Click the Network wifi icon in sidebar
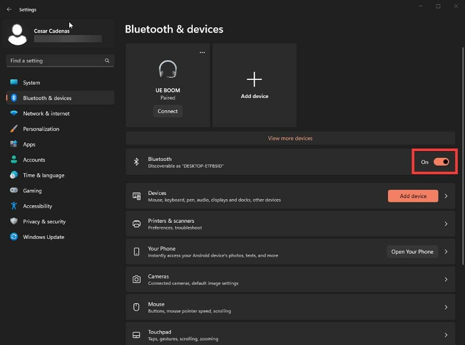Image resolution: width=465 pixels, height=345 pixels. (14, 113)
